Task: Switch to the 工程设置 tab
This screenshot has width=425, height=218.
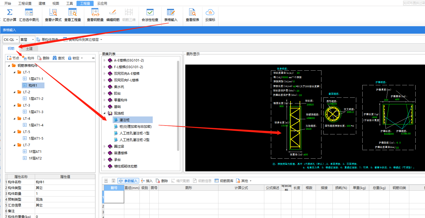Action: tap(25, 3)
